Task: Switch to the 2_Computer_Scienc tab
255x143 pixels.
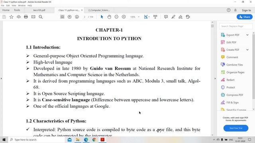Action: point(99,10)
